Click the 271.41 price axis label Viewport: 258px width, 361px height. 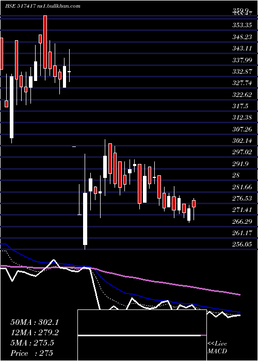point(241,210)
